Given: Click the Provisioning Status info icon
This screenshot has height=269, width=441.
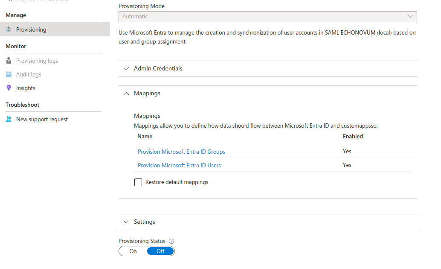Looking at the screenshot, I should [171, 241].
